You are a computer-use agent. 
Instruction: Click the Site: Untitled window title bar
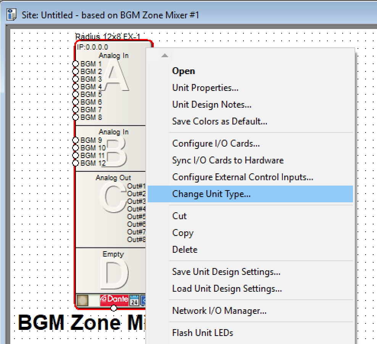pyautogui.click(x=188, y=15)
